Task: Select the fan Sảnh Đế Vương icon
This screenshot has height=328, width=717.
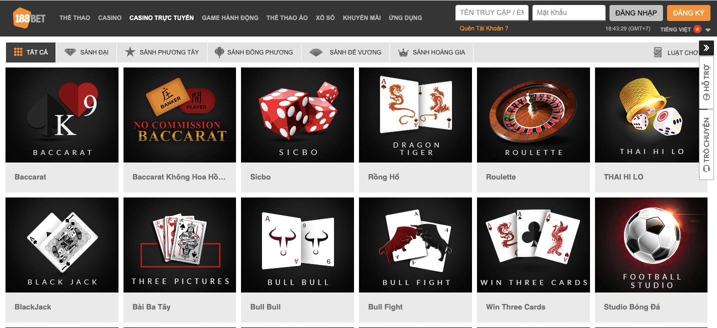Action: 316,52
